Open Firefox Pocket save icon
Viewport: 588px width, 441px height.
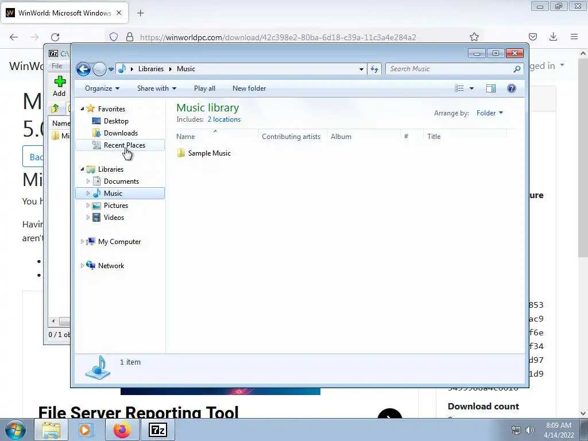tap(533, 37)
